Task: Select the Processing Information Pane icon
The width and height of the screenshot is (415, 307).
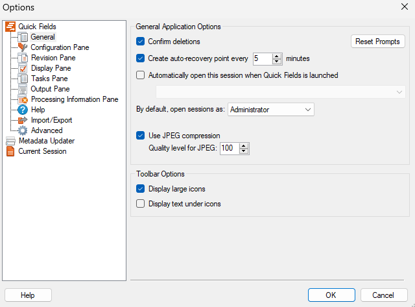Action: (x=23, y=99)
